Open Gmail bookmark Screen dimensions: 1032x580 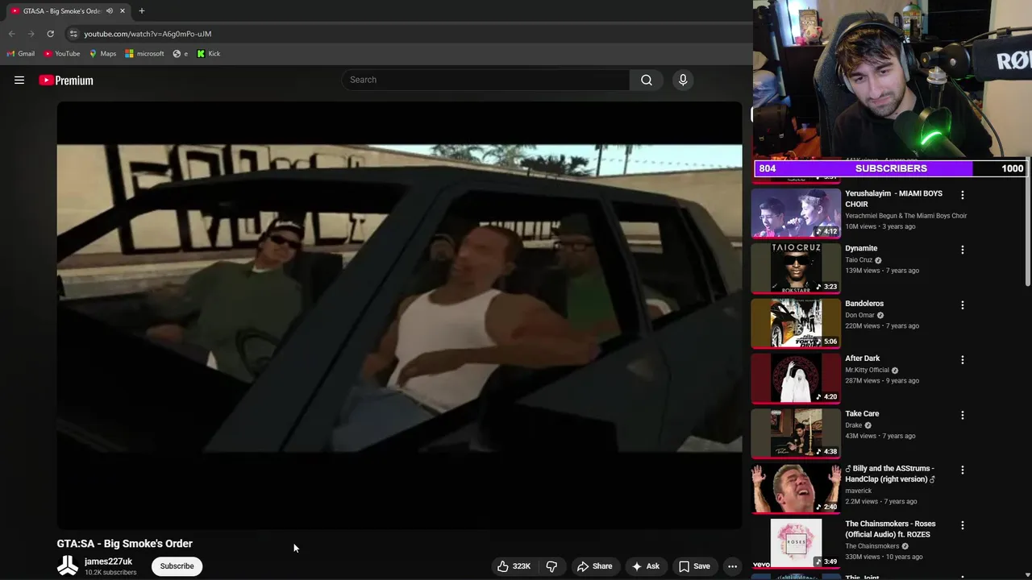[x=21, y=54]
